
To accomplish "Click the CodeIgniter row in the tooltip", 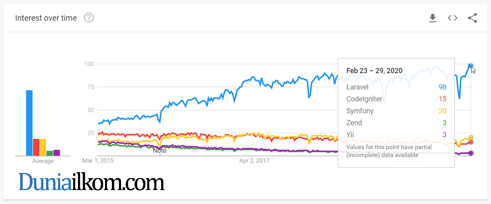I will (x=396, y=99).
